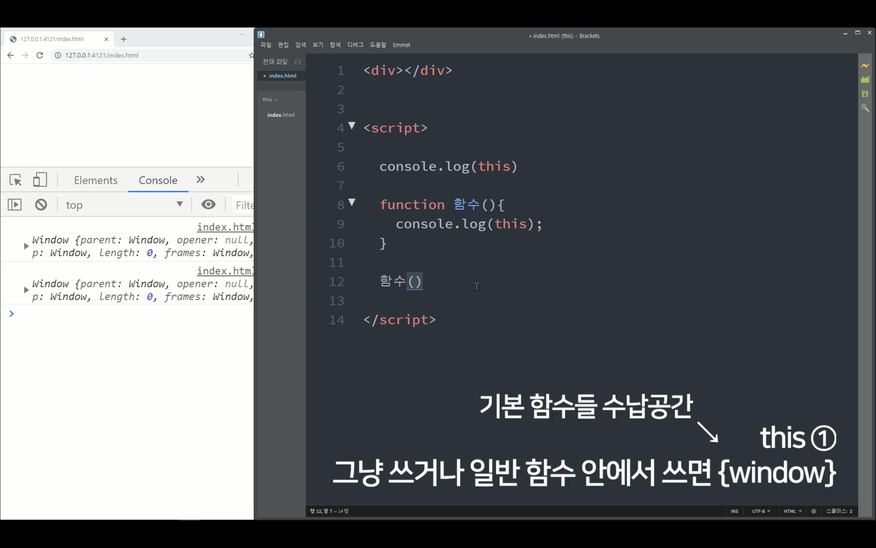Show the console sidebar panel icon
This screenshot has height=548, width=876.
tap(15, 205)
